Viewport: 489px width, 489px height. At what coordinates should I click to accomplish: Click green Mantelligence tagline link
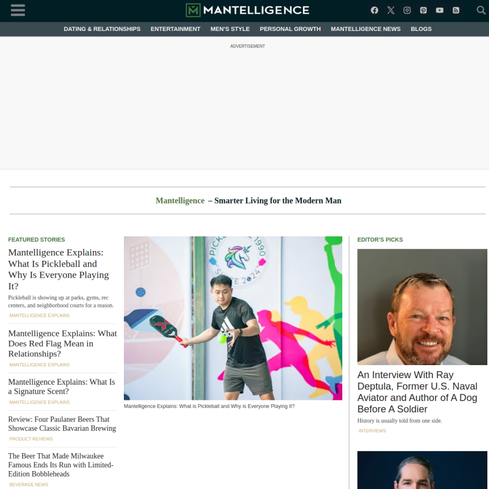click(x=180, y=200)
